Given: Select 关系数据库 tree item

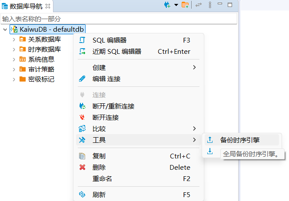Looking at the screenshot, I should [x=44, y=40].
